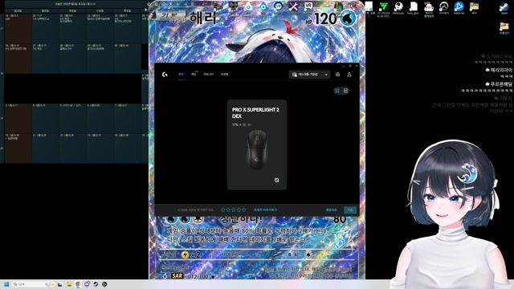Open the Overwatch desktop shortcut

point(444,8)
